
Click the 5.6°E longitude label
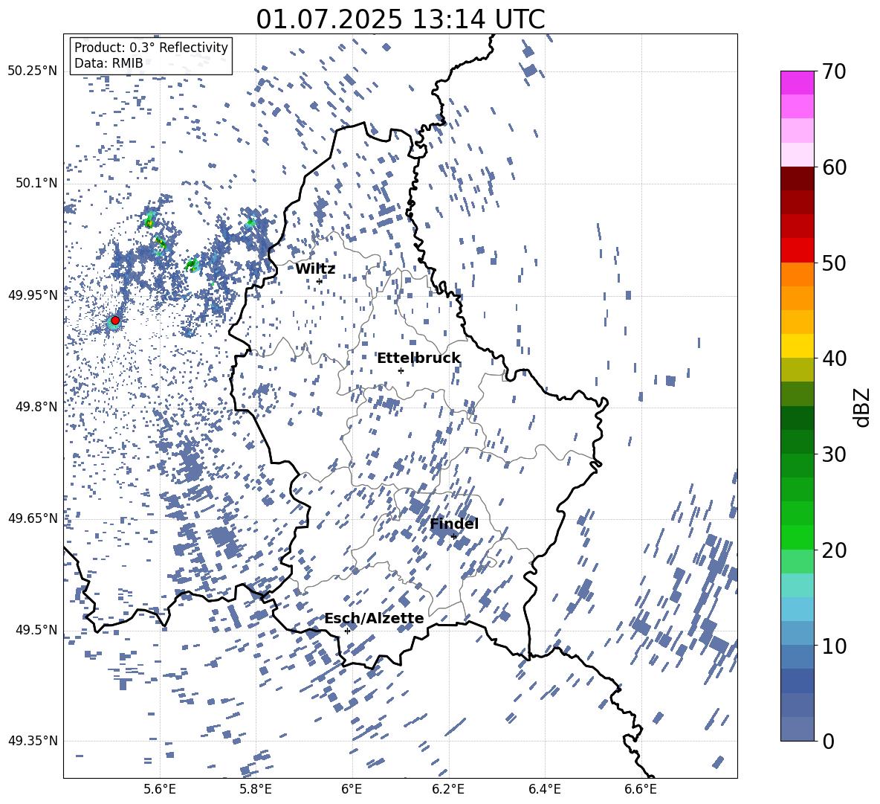160,790
